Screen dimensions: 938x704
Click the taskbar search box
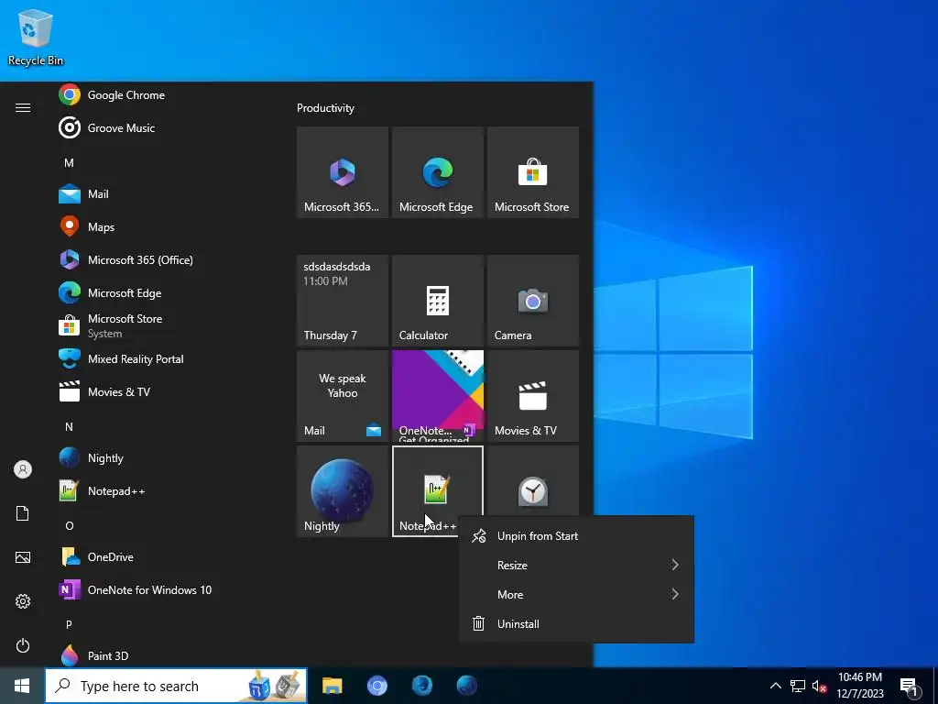coord(176,686)
